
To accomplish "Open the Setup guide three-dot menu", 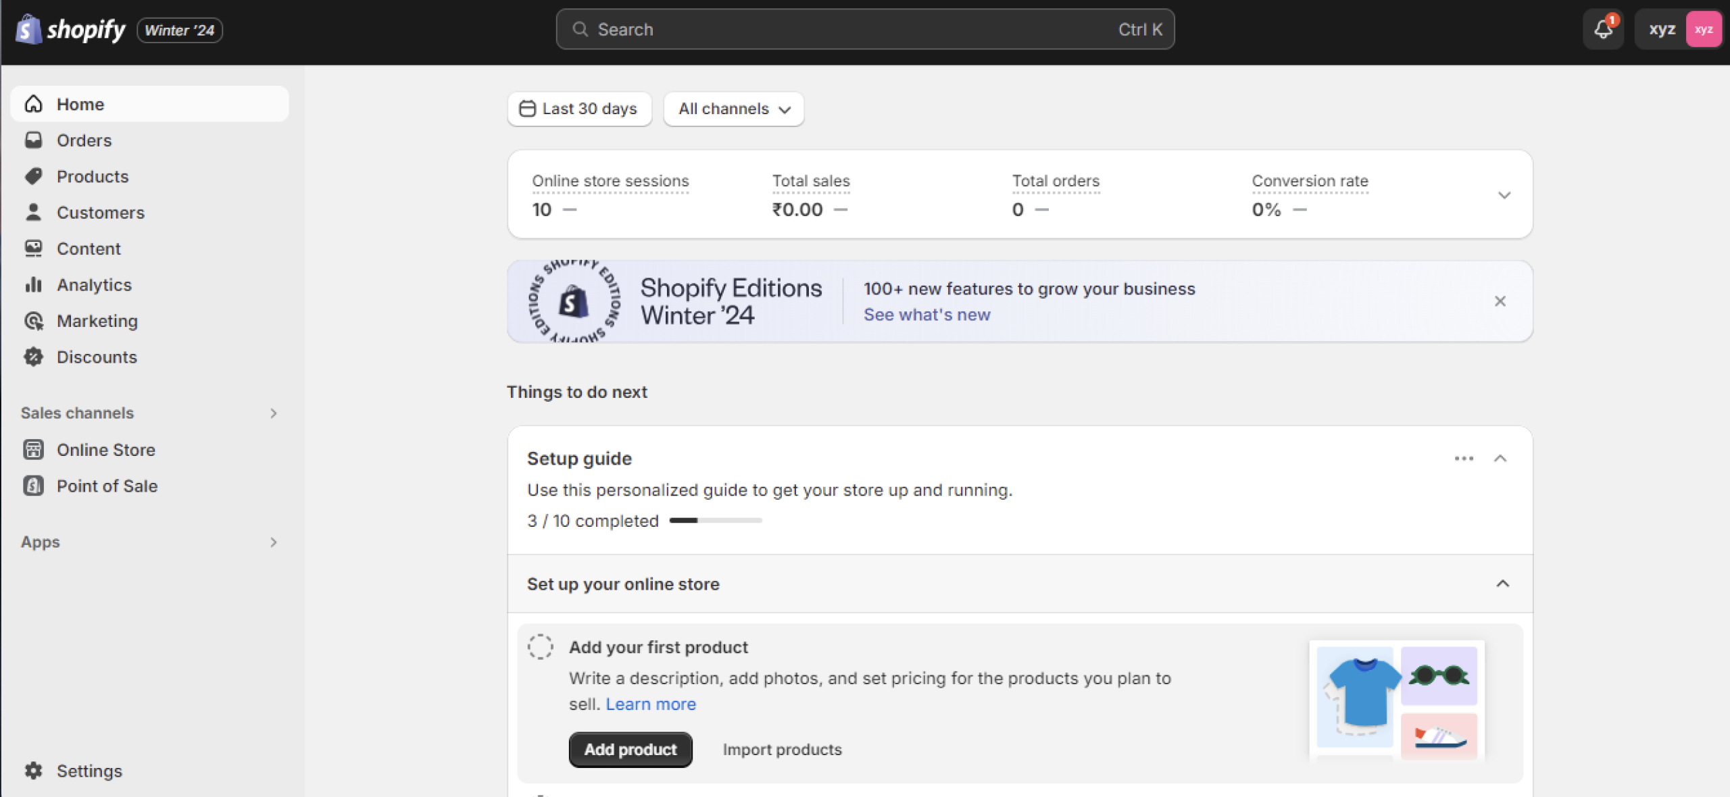I will click(x=1464, y=459).
